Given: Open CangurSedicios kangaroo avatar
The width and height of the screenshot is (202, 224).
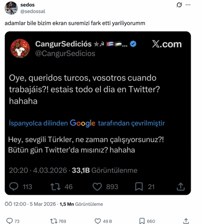Looking at the screenshot, I should click(20, 48).
